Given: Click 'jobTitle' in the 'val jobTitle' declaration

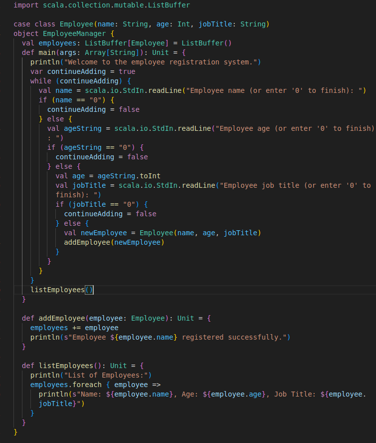Looking at the screenshot, I should pyautogui.click(x=89, y=185).
